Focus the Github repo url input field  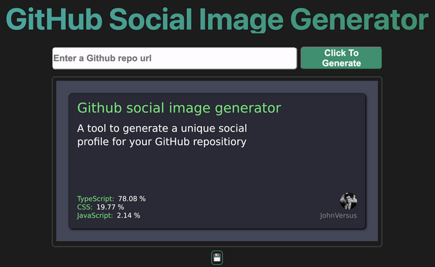click(x=175, y=58)
